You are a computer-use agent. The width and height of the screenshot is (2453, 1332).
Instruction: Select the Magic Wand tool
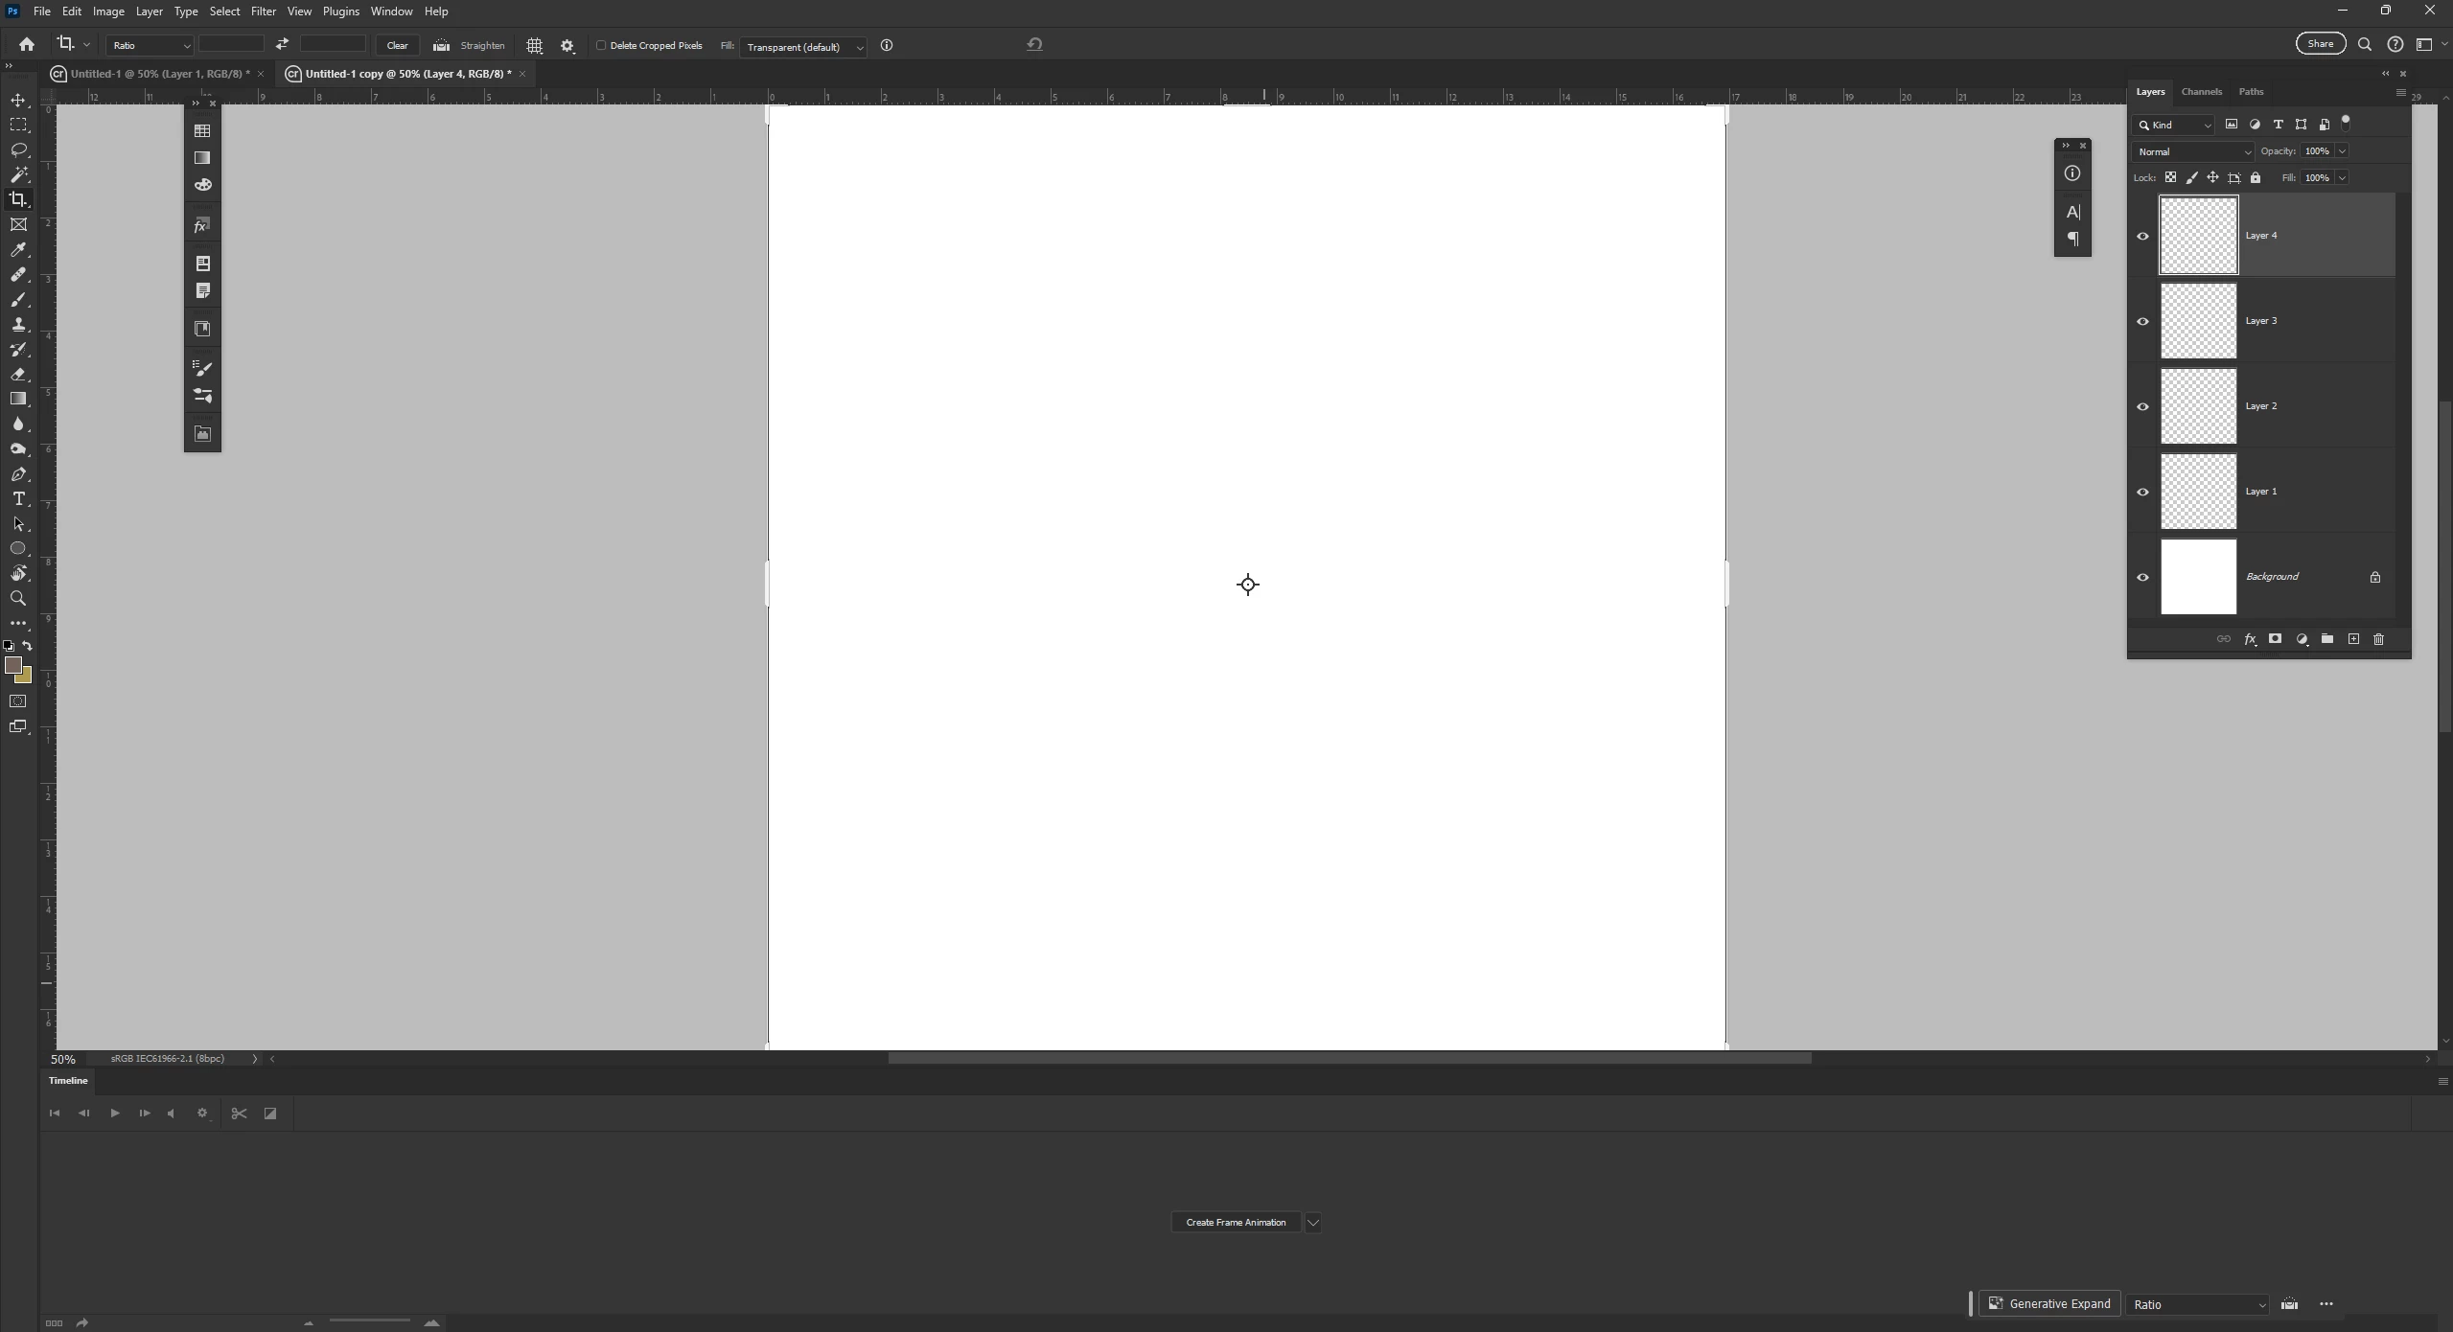coord(18,174)
